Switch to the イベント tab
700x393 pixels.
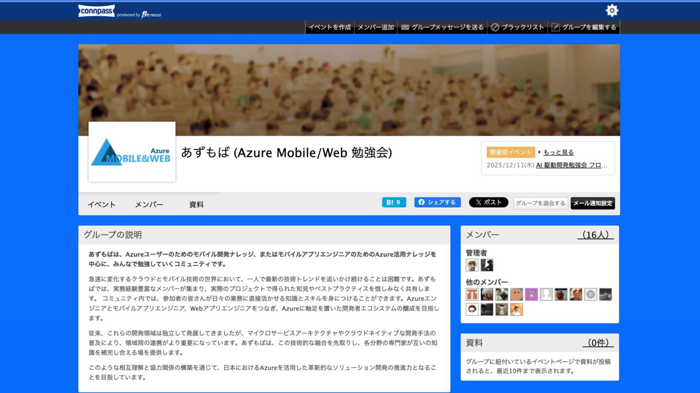tap(102, 205)
